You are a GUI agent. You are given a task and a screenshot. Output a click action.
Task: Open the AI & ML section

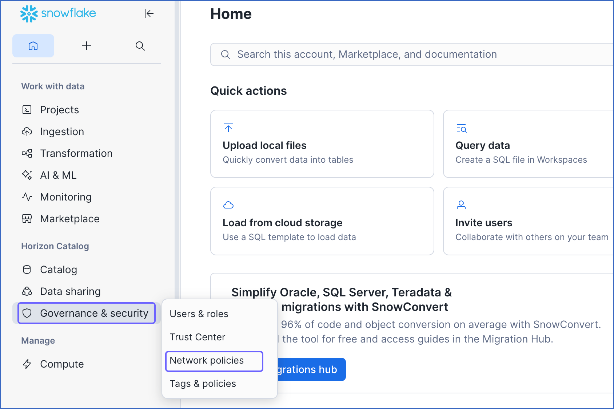[58, 175]
